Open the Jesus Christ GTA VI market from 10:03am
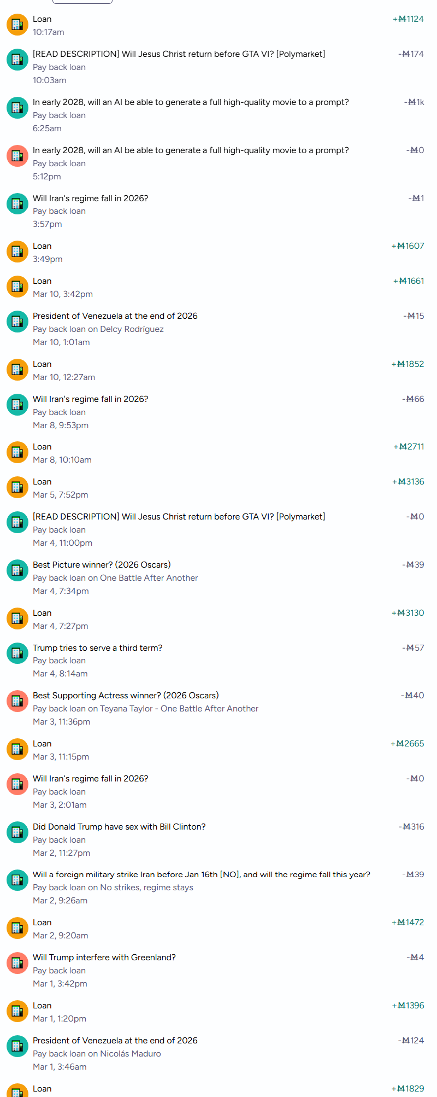The image size is (437, 1097). (179, 54)
